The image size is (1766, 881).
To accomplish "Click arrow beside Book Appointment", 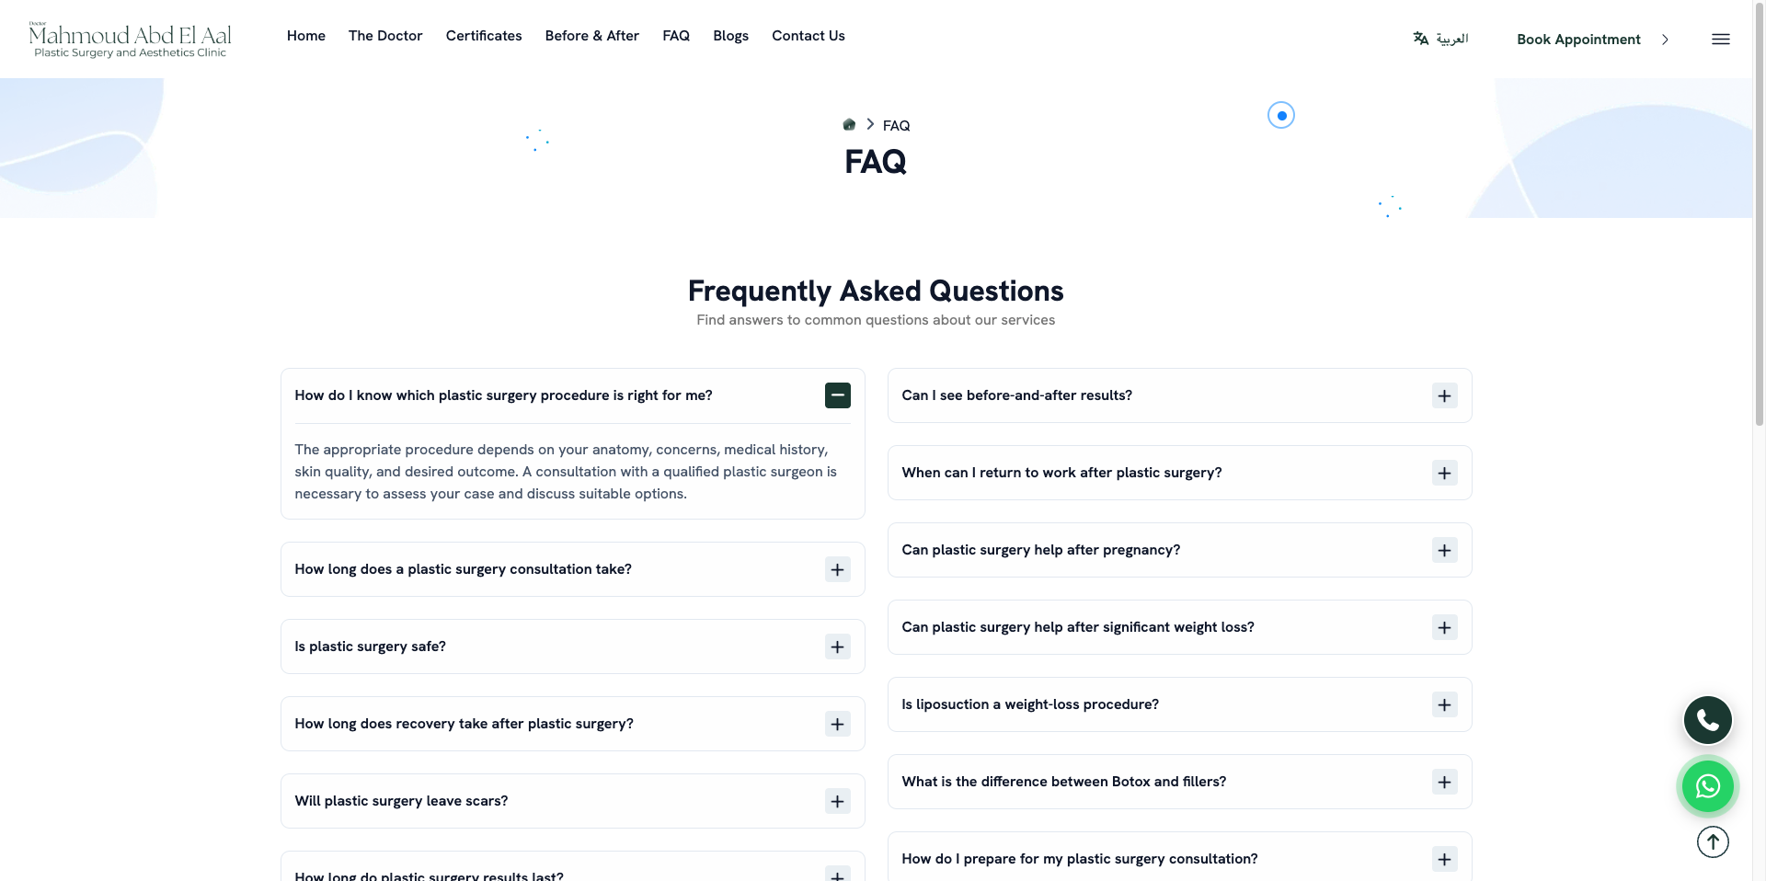I will tap(1665, 40).
